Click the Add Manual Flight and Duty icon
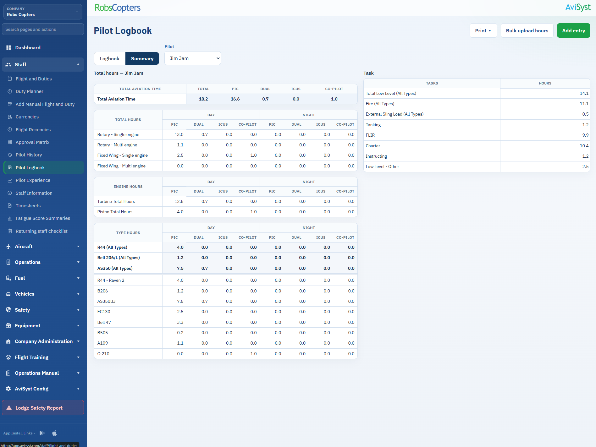 pyautogui.click(x=10, y=104)
